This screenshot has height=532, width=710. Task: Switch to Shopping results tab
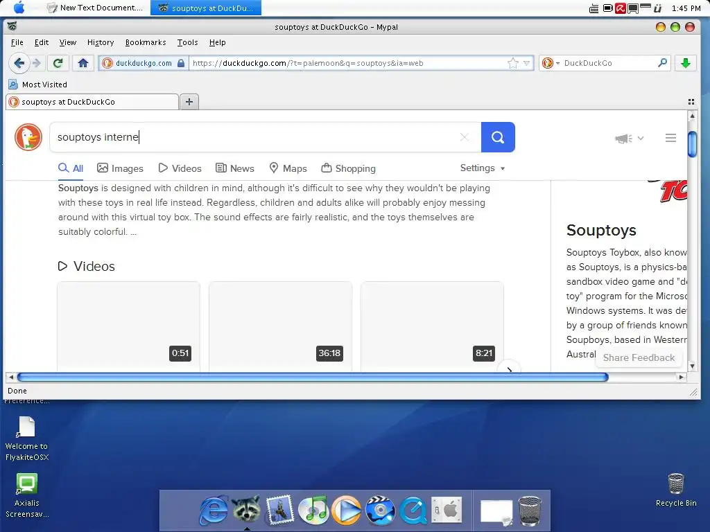(x=348, y=168)
